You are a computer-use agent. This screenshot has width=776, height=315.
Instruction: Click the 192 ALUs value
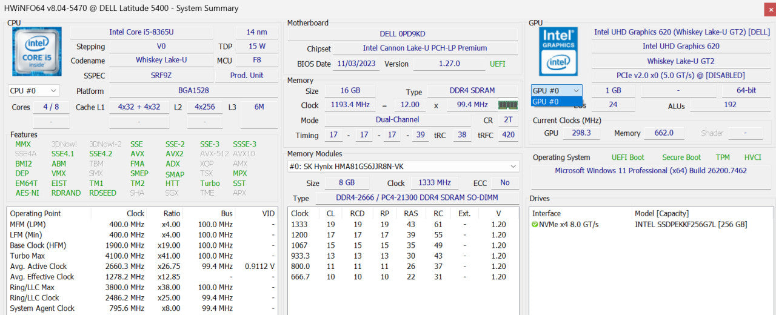click(x=731, y=104)
